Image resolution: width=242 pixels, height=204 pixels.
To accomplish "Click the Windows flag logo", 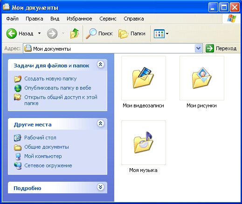I will click(232, 19).
